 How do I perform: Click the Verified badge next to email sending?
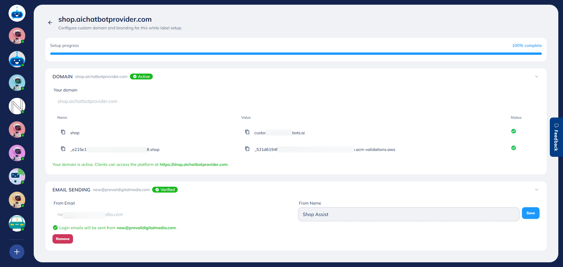tap(165, 190)
